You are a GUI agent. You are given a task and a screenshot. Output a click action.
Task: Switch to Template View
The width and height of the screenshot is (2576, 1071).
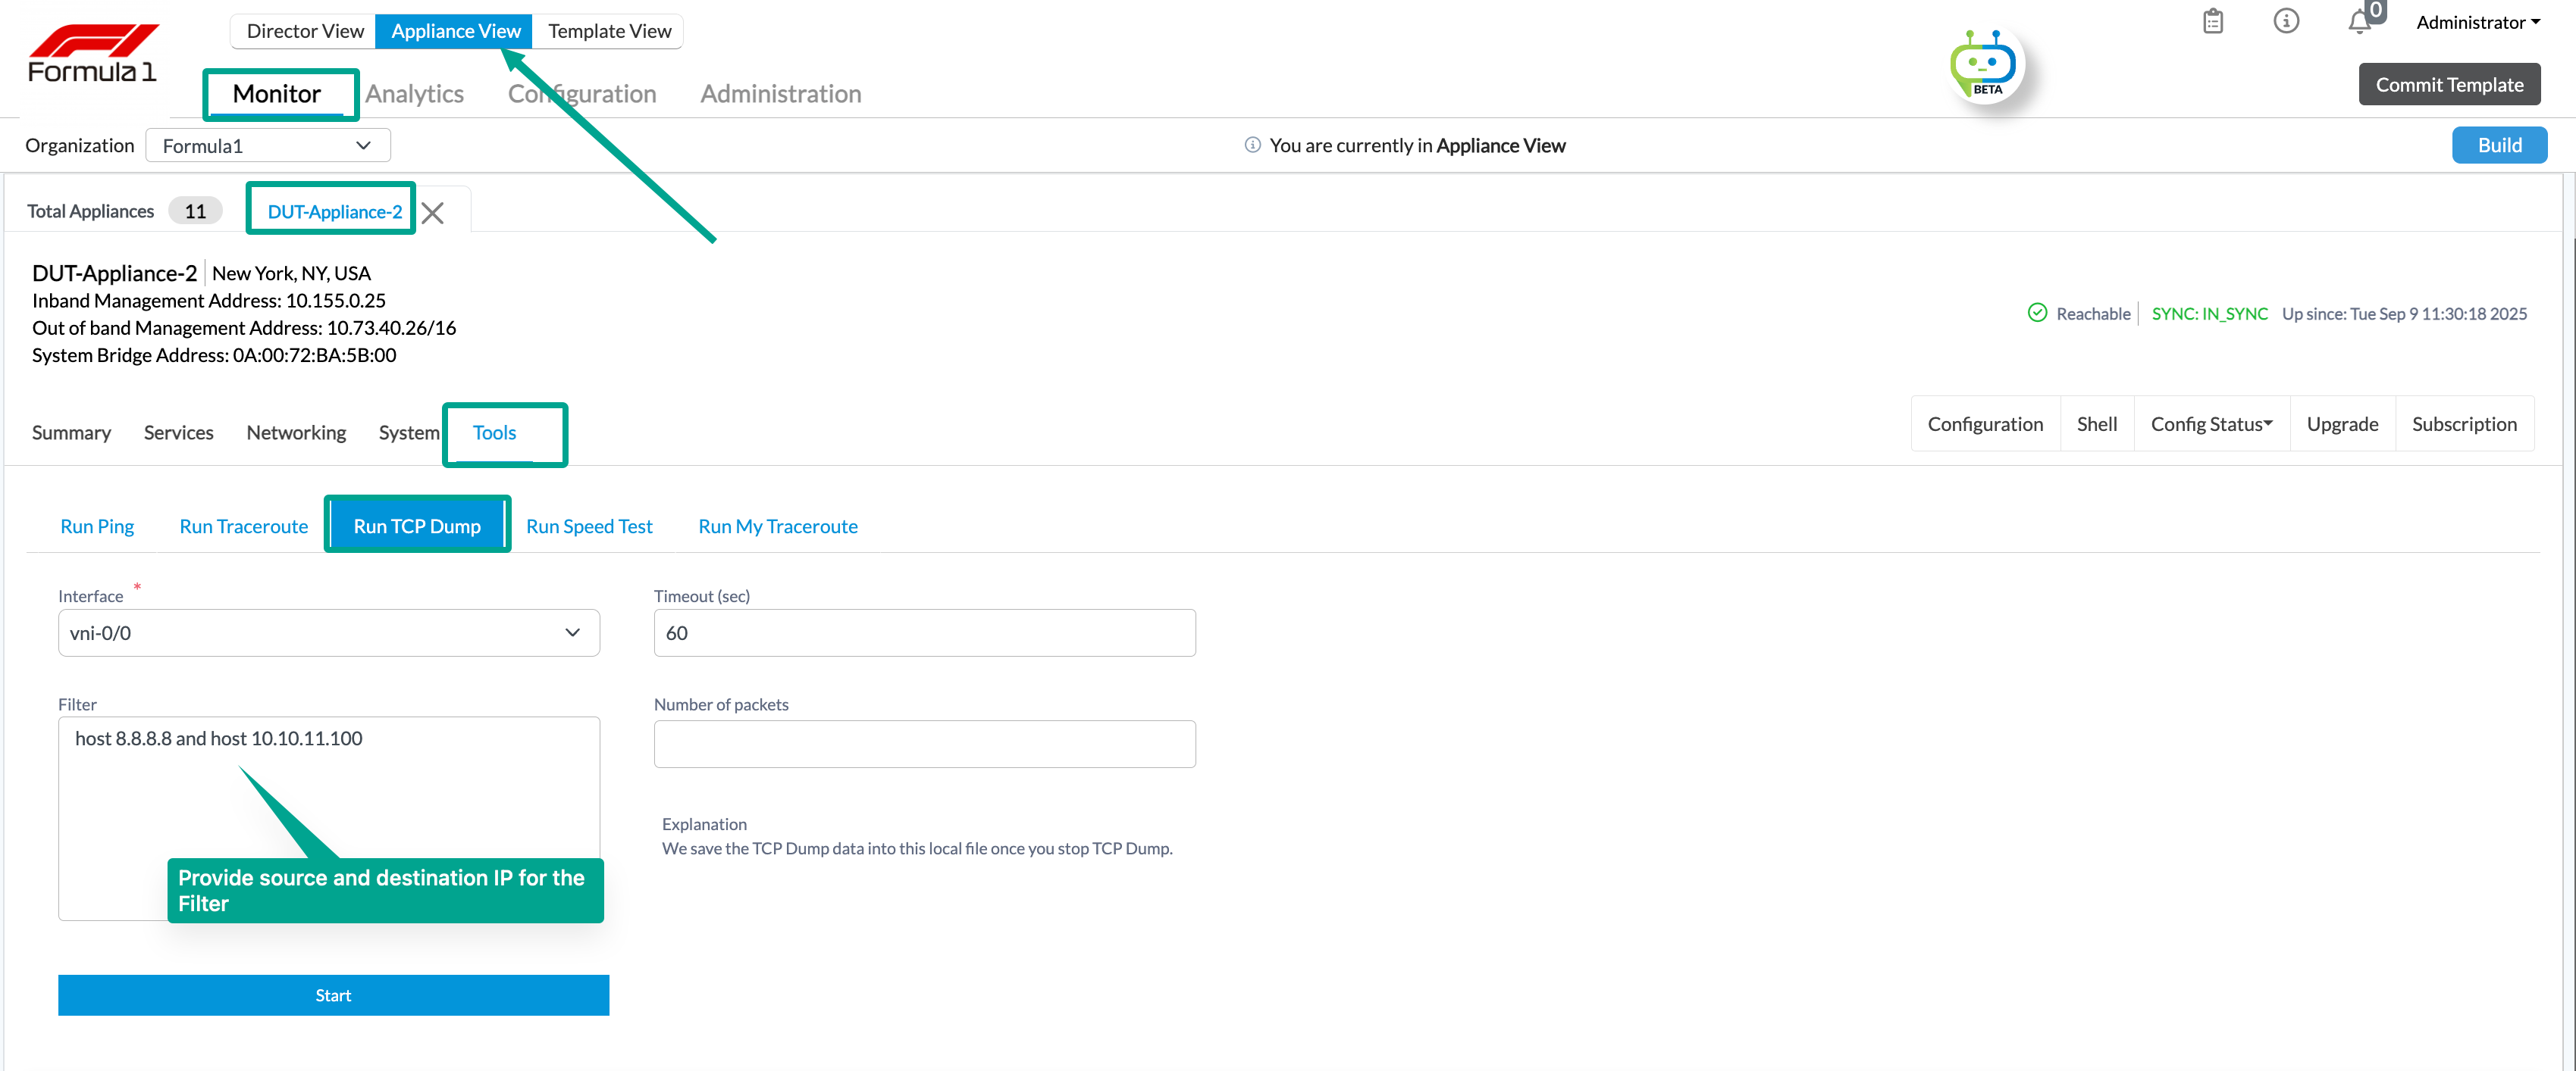pyautogui.click(x=609, y=31)
